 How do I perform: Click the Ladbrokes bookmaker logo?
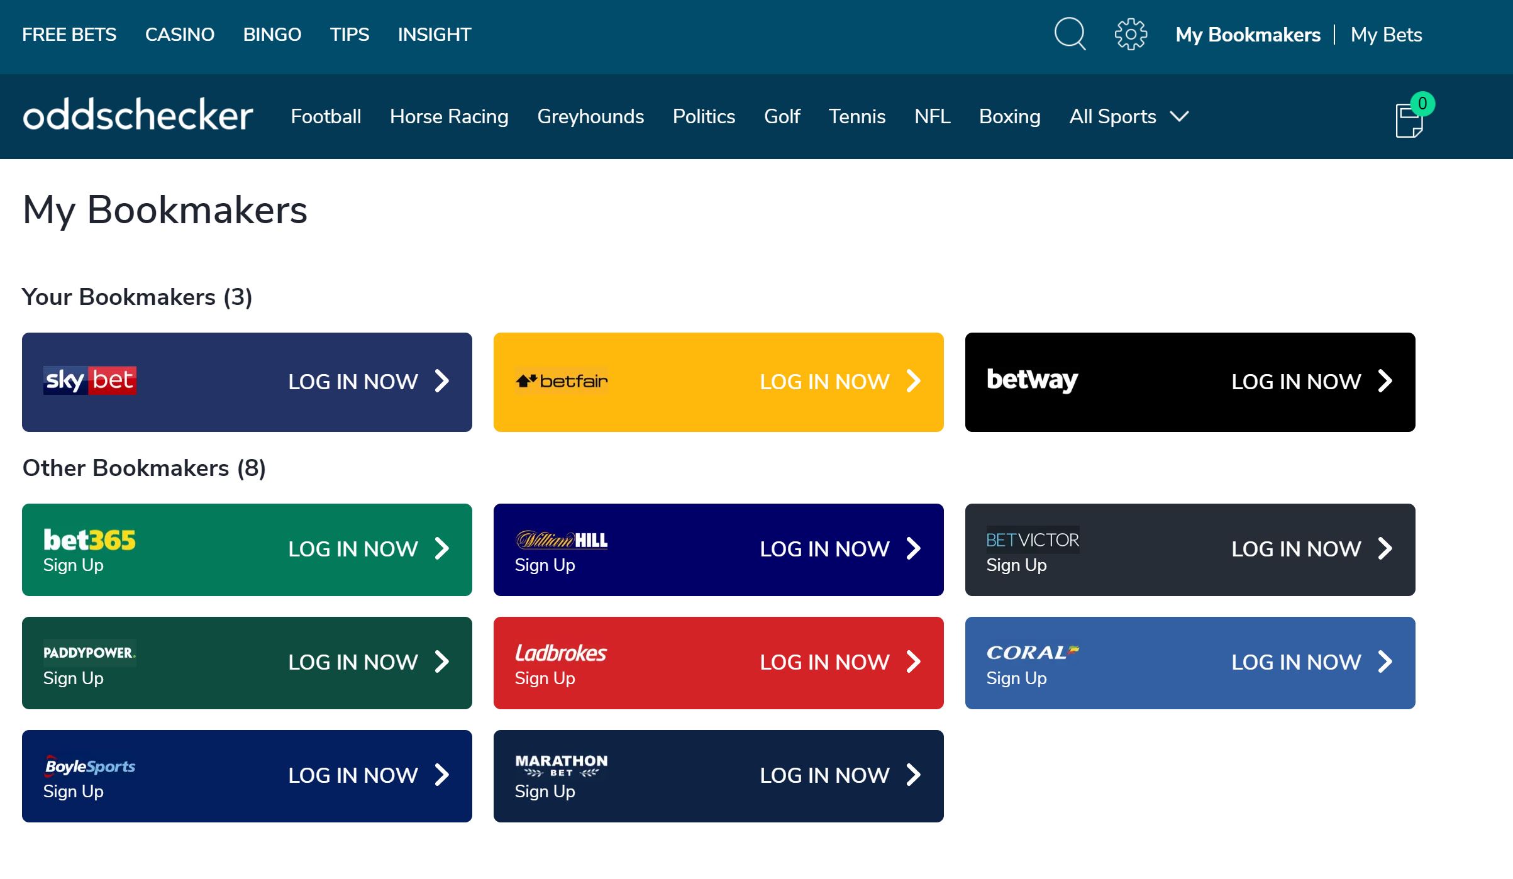(561, 652)
